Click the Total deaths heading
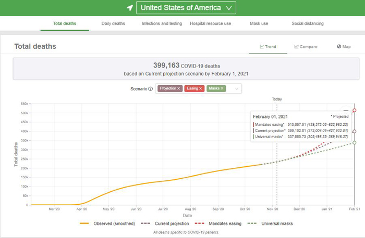Screen dimensions: 365x238 point(35,46)
